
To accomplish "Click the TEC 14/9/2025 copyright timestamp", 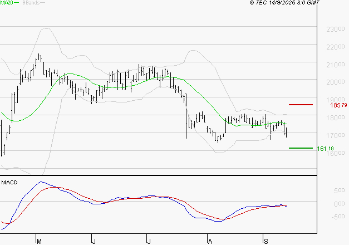I will pyautogui.click(x=284, y=3).
